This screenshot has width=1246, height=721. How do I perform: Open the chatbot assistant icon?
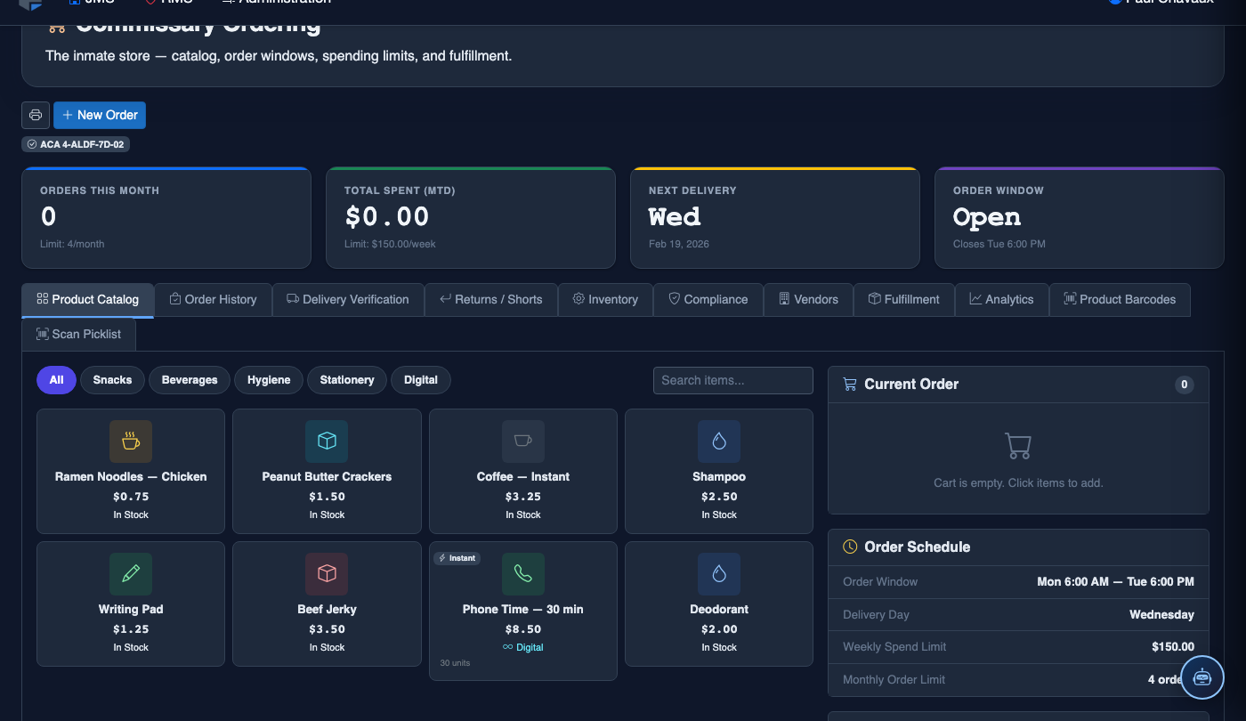coord(1202,677)
